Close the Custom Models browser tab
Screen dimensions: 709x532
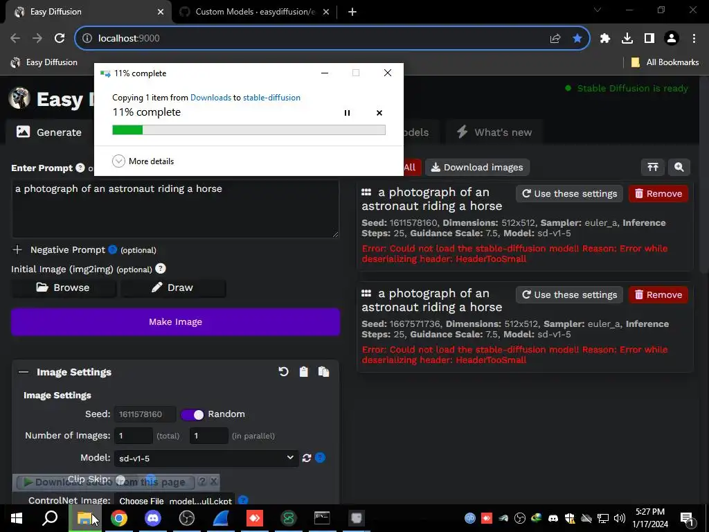coord(326,12)
